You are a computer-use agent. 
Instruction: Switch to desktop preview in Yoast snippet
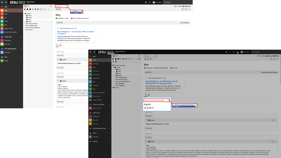coord(60,45)
